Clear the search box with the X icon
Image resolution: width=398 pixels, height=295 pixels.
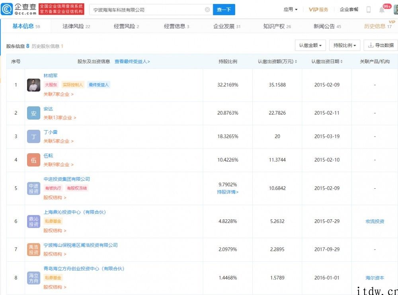(207, 10)
